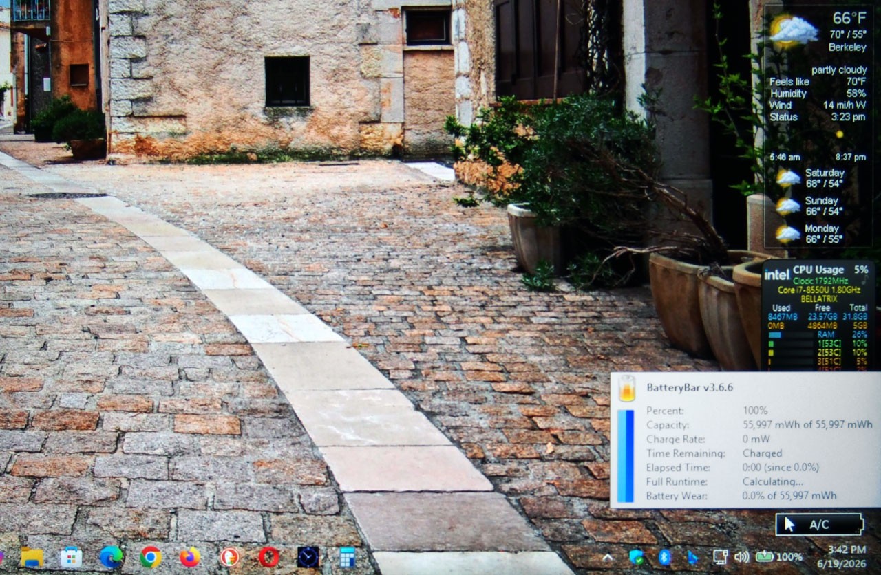
Task: Click the BELLATRIX computer name
Action: (x=818, y=299)
